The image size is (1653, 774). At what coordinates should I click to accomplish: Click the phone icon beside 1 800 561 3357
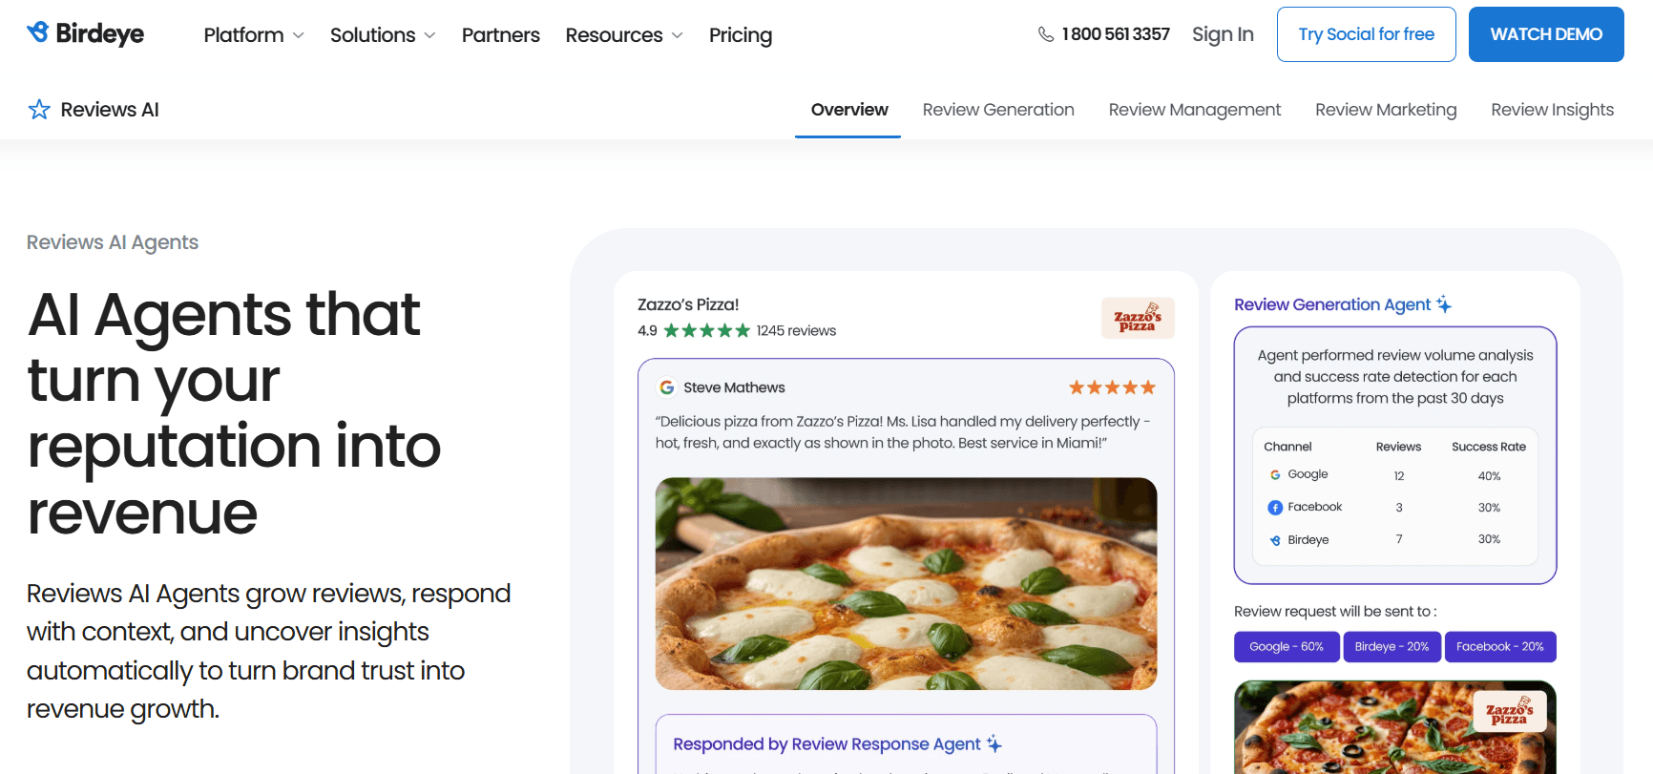(x=1046, y=34)
